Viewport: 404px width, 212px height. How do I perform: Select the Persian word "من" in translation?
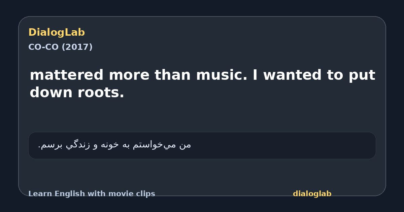[x=186, y=145]
